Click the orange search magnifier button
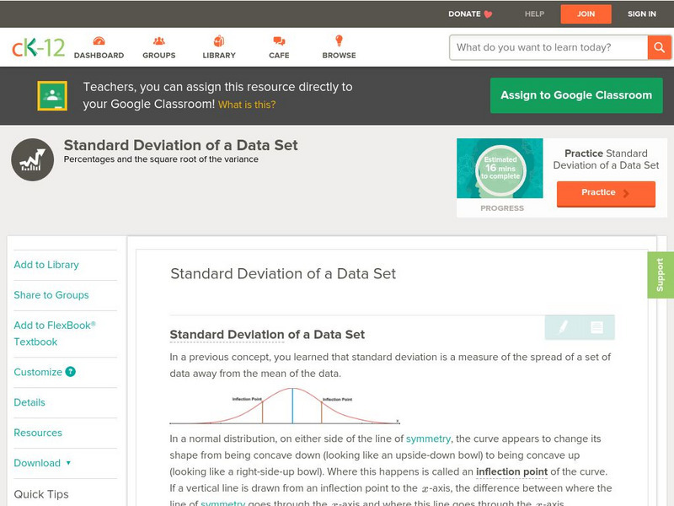The height and width of the screenshot is (506, 674). tap(659, 47)
